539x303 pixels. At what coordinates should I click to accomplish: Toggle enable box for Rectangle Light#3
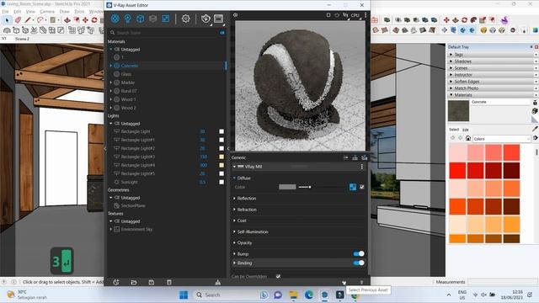click(221, 157)
